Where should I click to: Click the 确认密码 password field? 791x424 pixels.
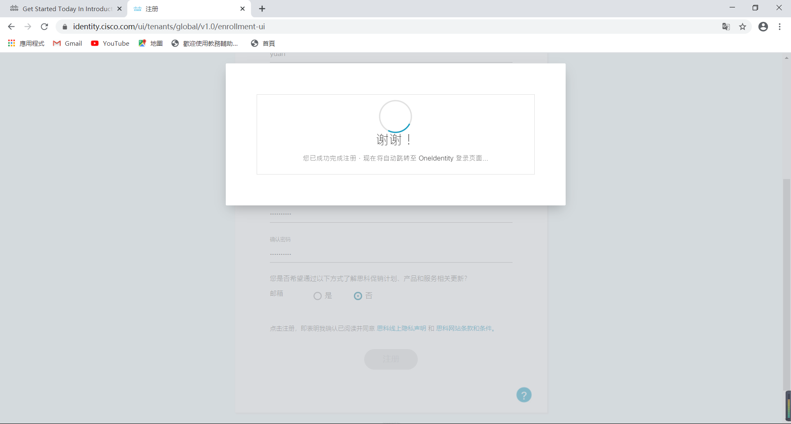tap(391, 254)
